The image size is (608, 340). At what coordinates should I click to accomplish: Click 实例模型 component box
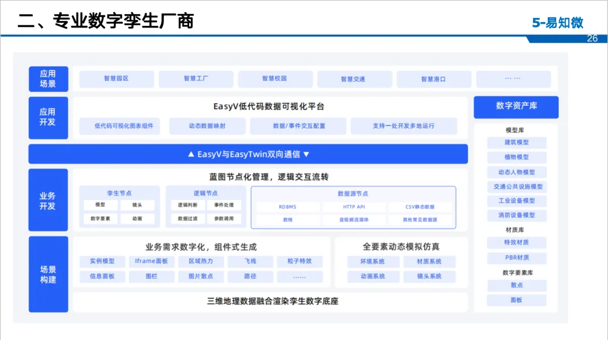click(102, 261)
